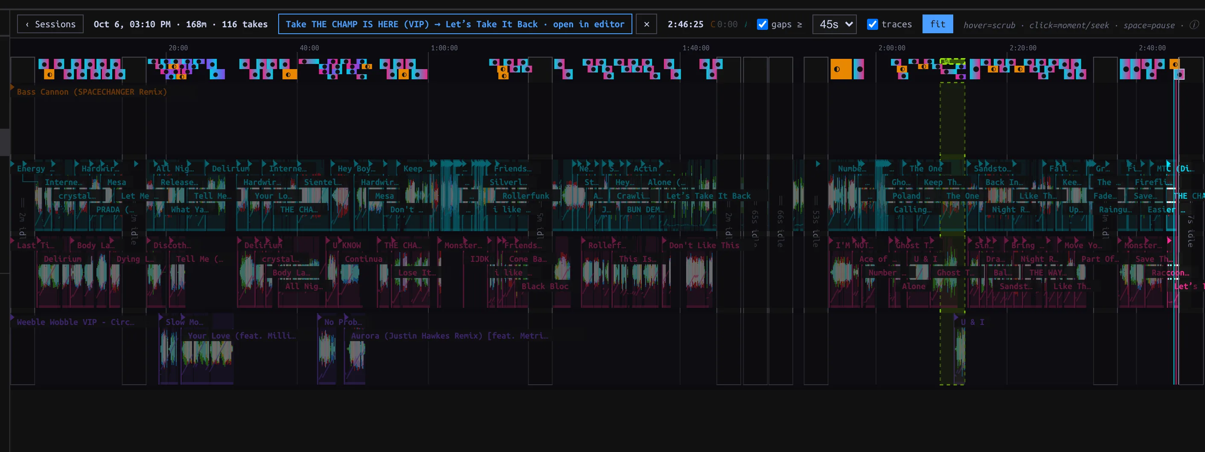1205x452 pixels.
Task: Select the IJDK track label
Action: [x=480, y=259]
